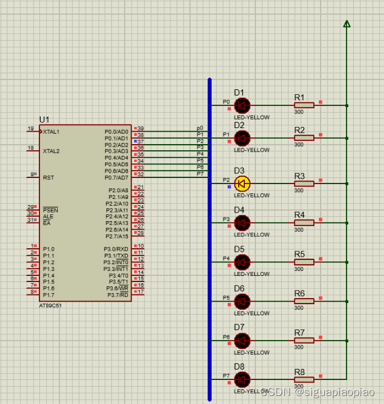
Task: Select LED D4 symbol
Action: point(242,223)
